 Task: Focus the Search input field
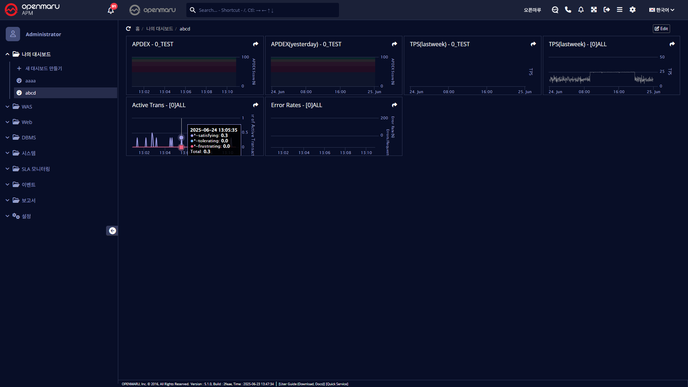point(265,10)
